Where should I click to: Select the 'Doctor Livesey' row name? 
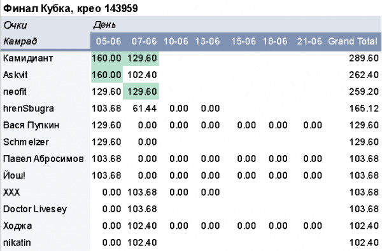(x=35, y=209)
